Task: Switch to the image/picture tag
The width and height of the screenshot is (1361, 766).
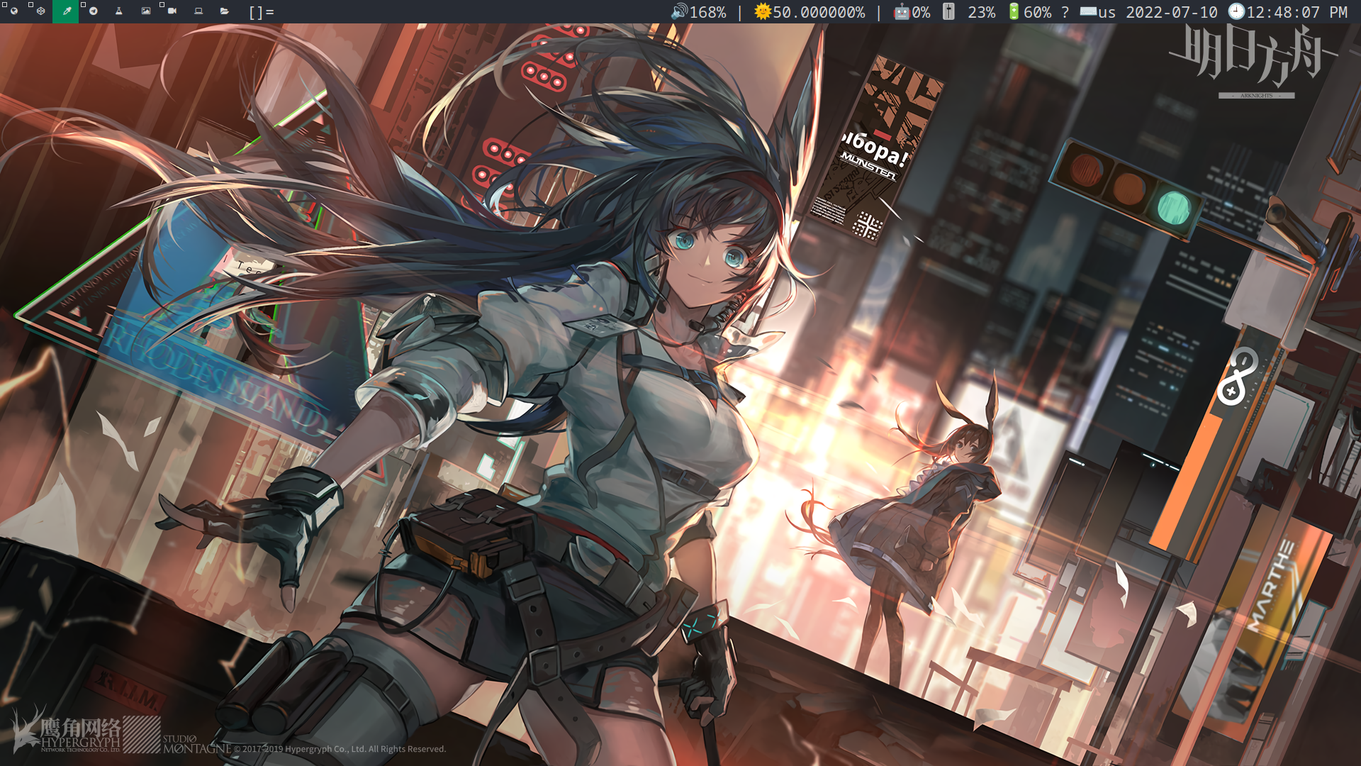Action: click(x=145, y=11)
